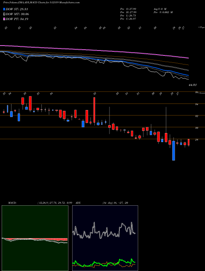Click the 44.01 value under the EMA chart

(x=193, y=85)
